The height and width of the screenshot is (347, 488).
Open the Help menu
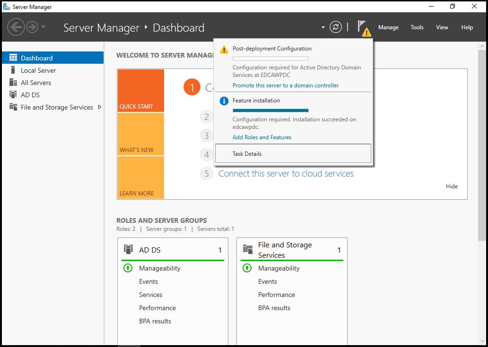click(x=467, y=27)
